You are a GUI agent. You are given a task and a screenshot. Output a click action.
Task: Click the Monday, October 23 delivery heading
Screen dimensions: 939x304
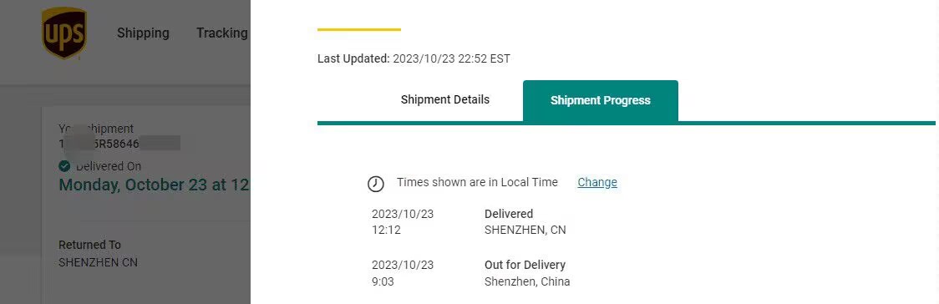click(x=154, y=185)
